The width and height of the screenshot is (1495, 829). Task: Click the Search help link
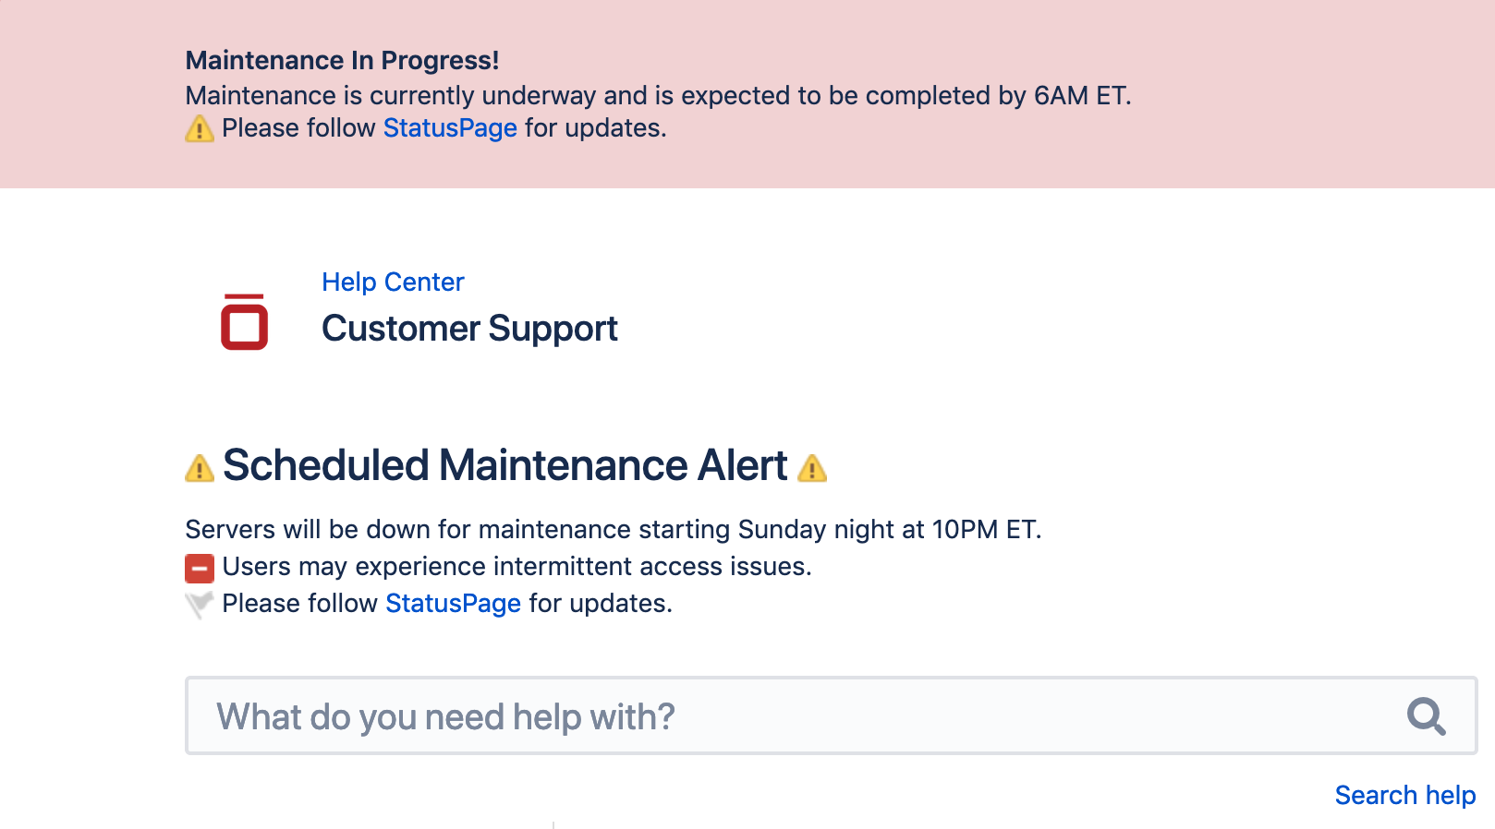1404,796
